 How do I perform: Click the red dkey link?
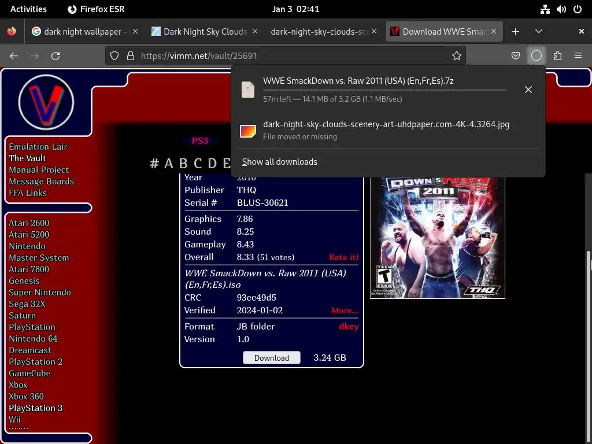point(349,327)
